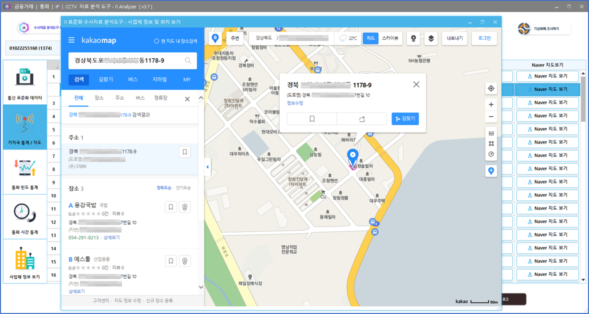The width and height of the screenshot is (589, 314).
Task: Click the weather icon showing 22°C
Action: 343,38
